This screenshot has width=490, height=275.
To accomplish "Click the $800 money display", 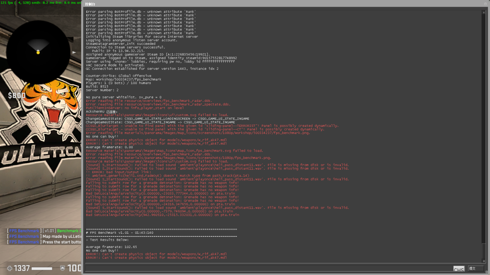I will (x=17, y=96).
